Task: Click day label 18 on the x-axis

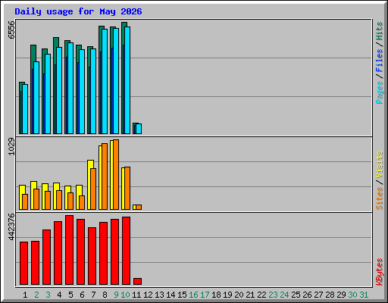Action: point(216,295)
